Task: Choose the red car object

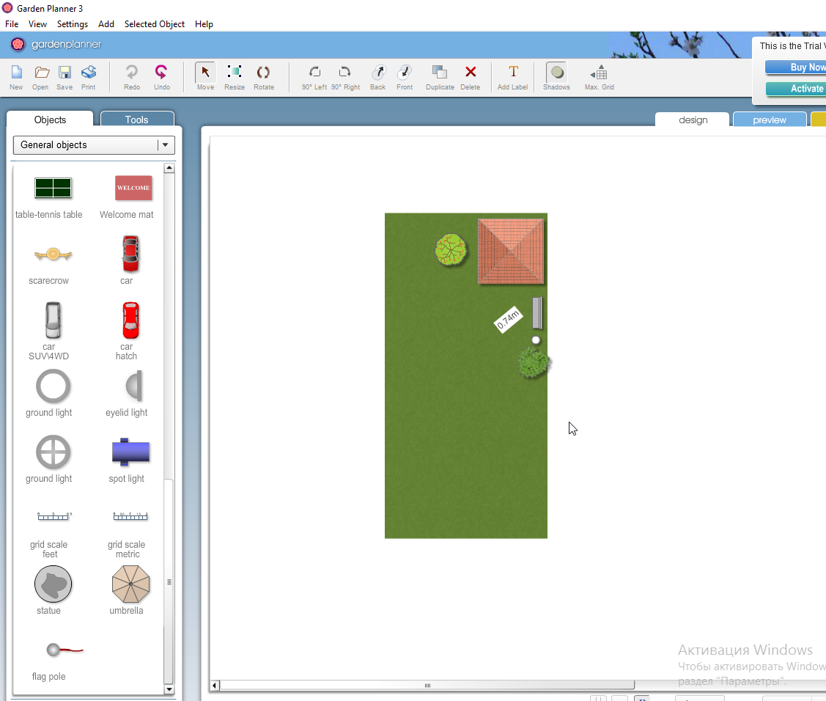Action: (x=130, y=254)
